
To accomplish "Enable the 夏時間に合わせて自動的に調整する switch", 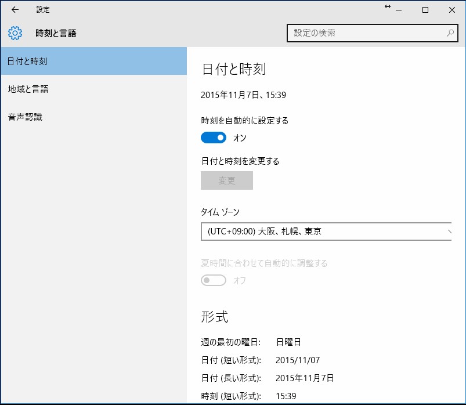I will pos(213,280).
